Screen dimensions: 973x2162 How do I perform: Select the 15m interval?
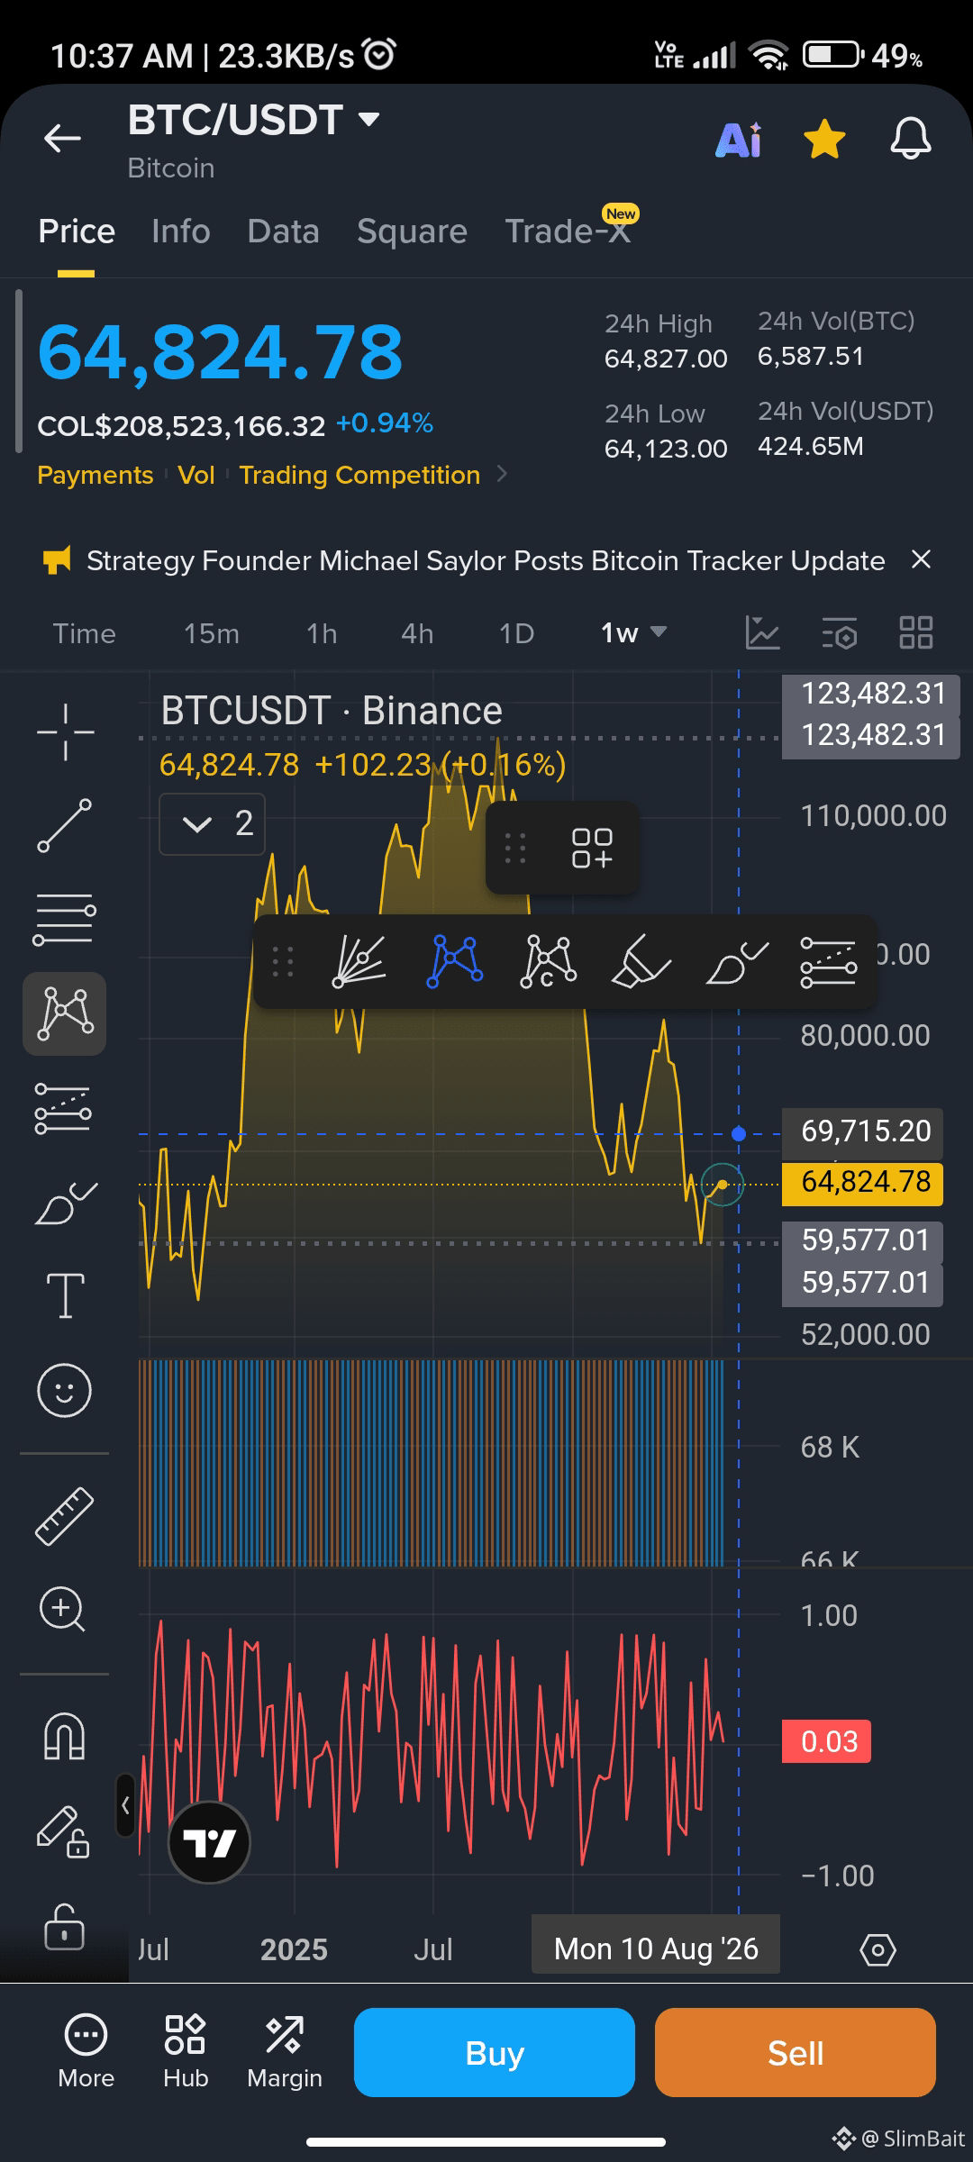[x=212, y=633]
